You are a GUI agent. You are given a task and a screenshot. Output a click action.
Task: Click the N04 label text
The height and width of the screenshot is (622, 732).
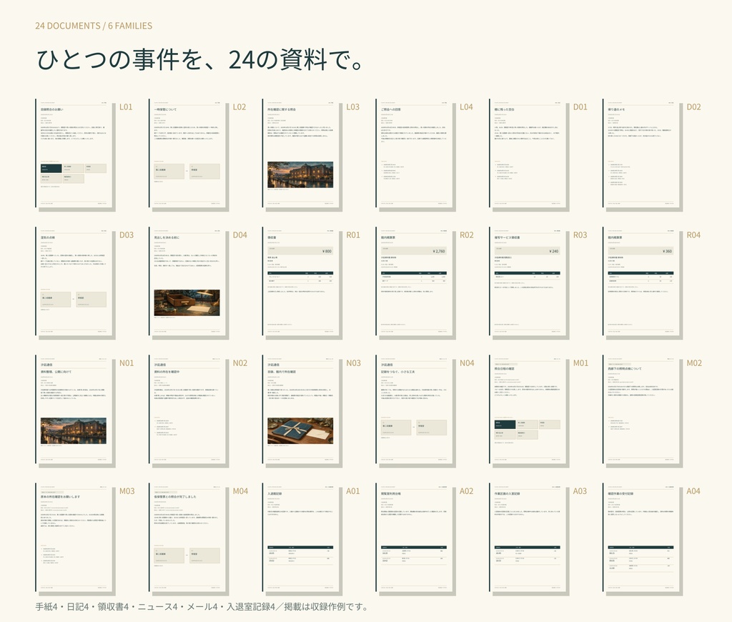point(467,363)
